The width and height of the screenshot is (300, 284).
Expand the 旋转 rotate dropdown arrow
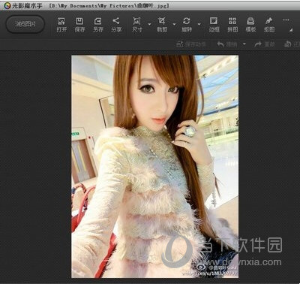click(x=199, y=24)
